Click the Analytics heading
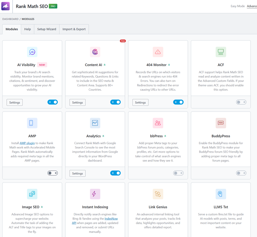The image size is (257, 237). point(93,136)
